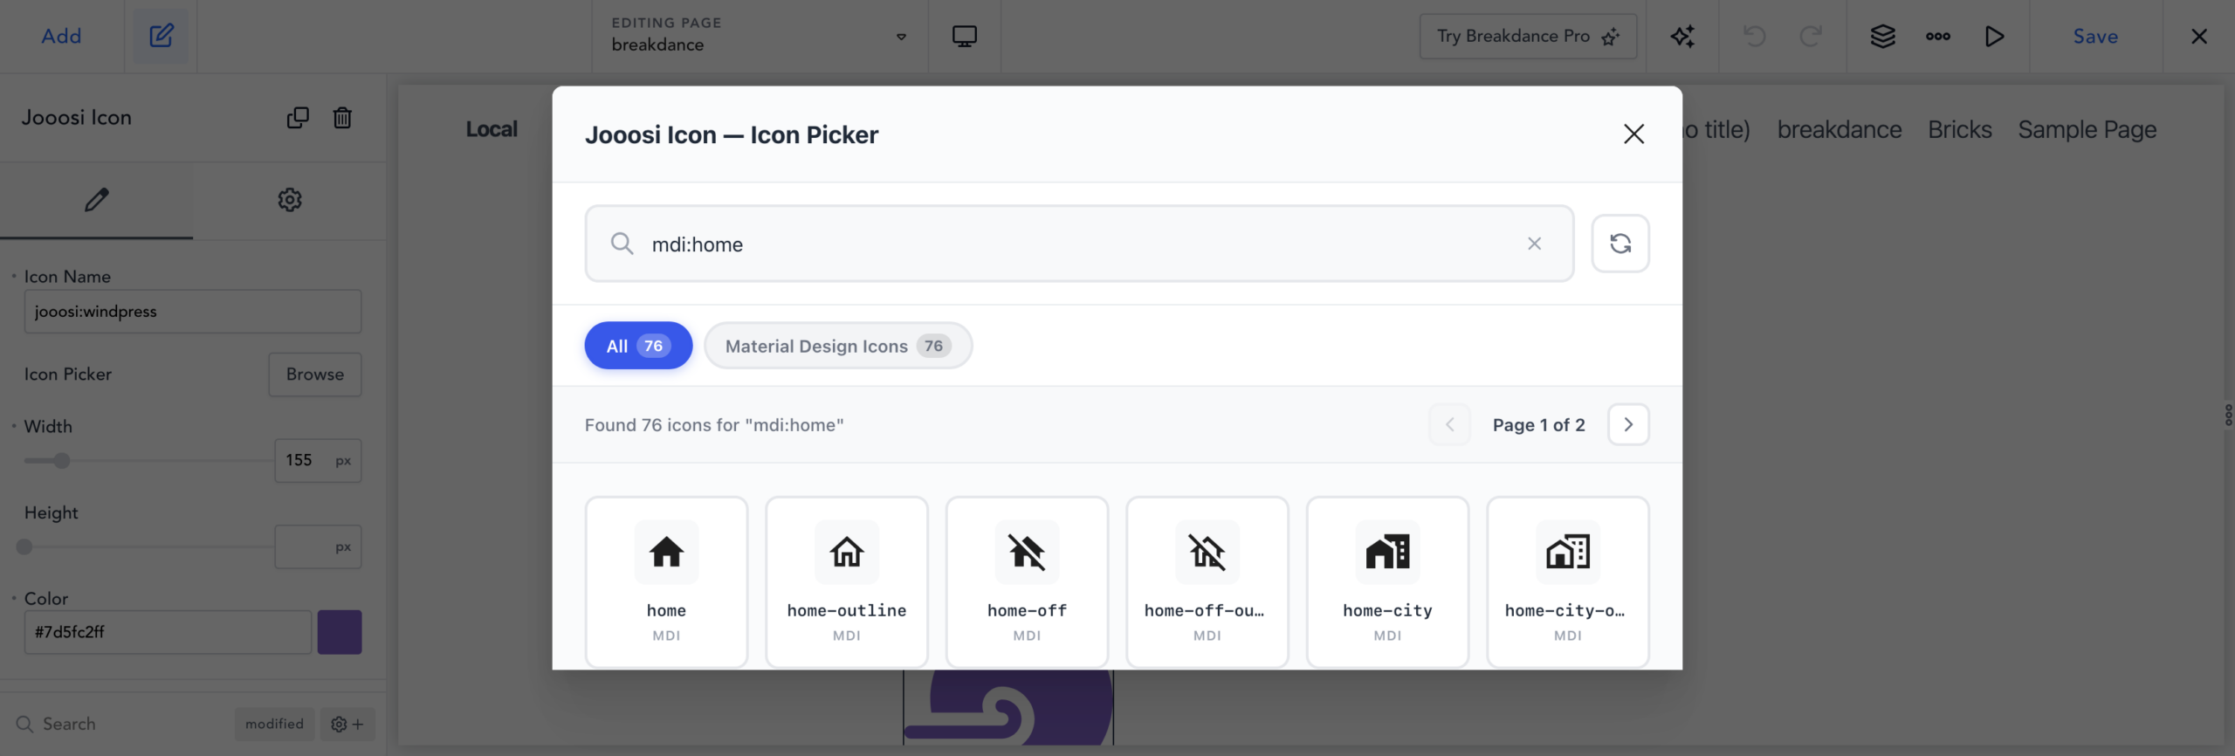
Task: Choose the home-off icon card
Action: [1027, 582]
